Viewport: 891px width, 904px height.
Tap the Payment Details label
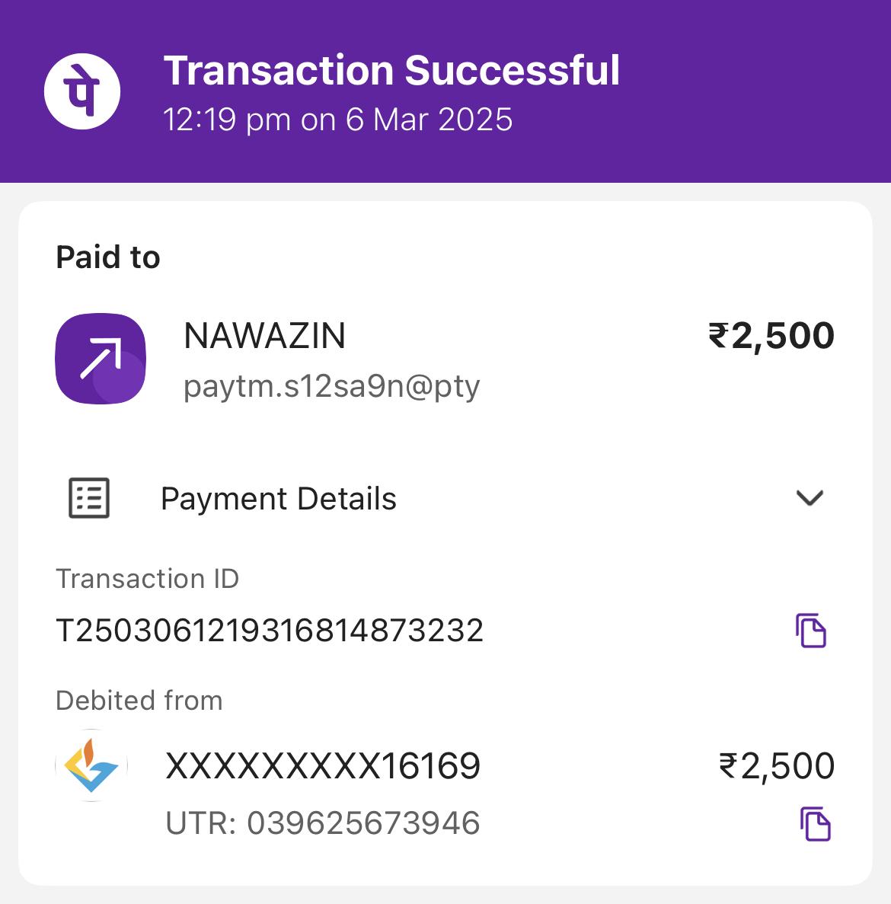click(x=278, y=499)
